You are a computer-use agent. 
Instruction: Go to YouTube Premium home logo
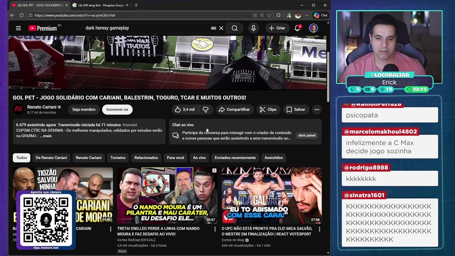43,28
